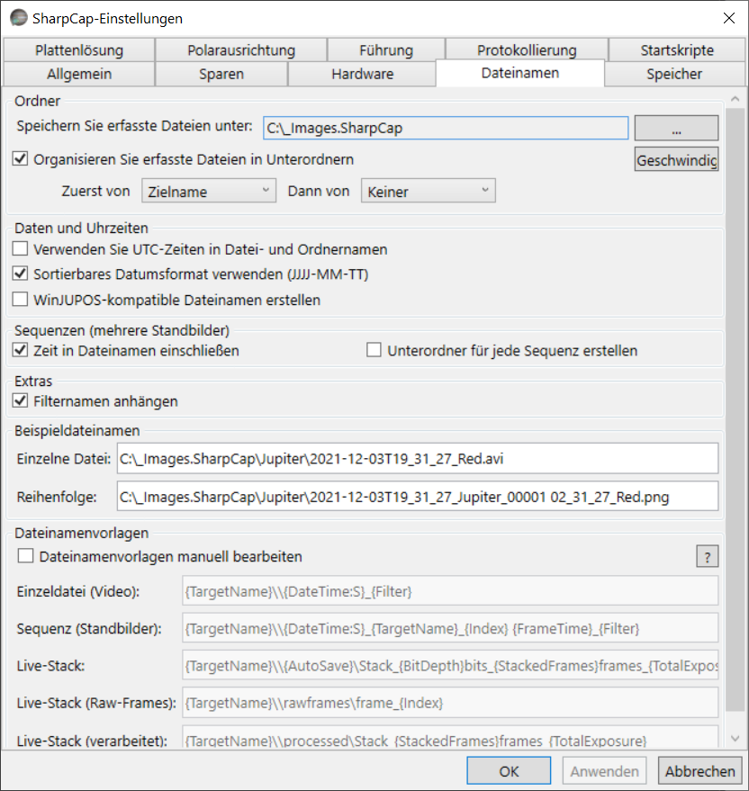
Task: Close the SharpCap-Einstellungen dialog
Action: point(728,18)
